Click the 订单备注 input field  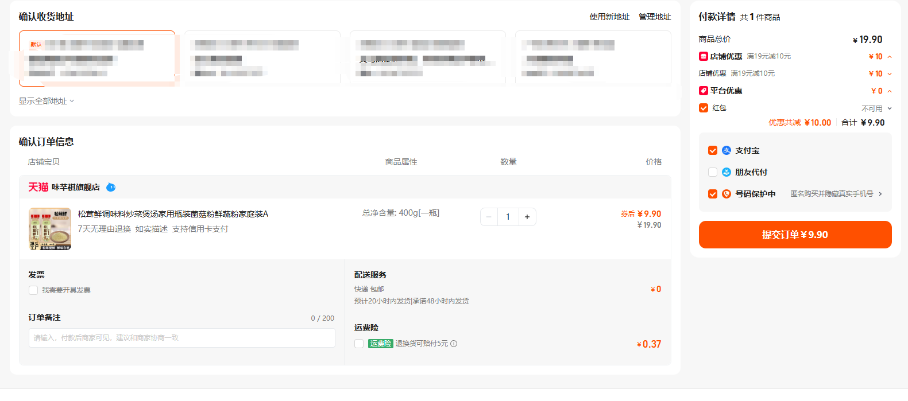click(182, 338)
